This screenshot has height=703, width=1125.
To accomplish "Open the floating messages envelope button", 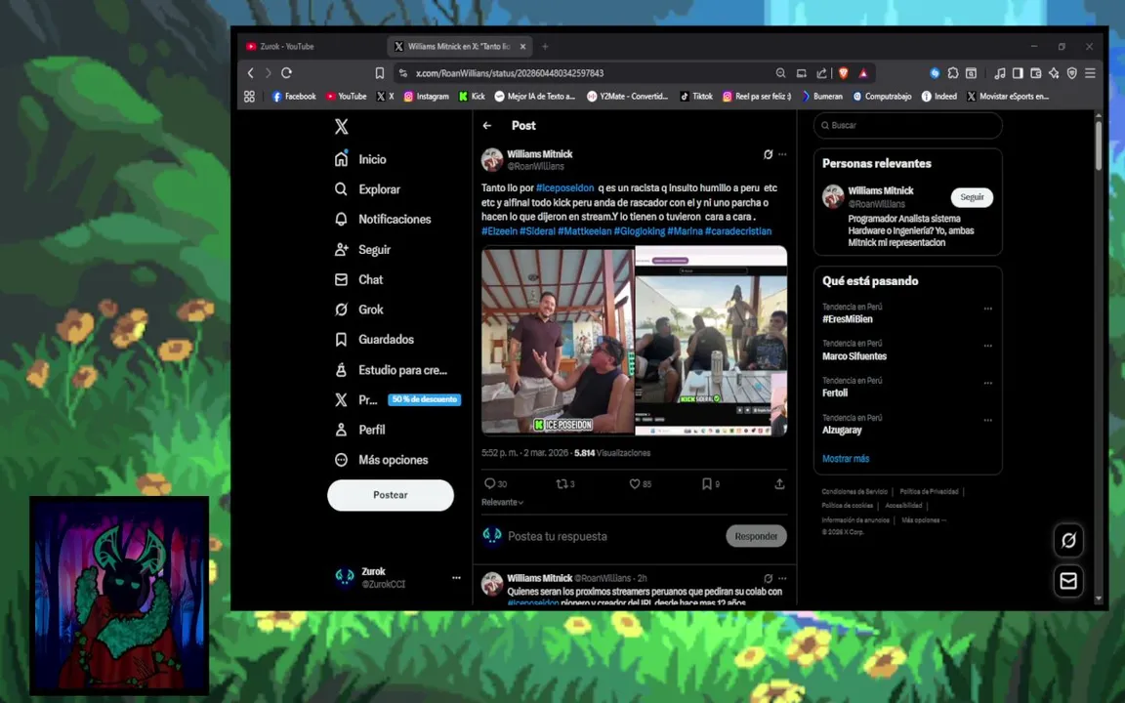I will point(1068,580).
